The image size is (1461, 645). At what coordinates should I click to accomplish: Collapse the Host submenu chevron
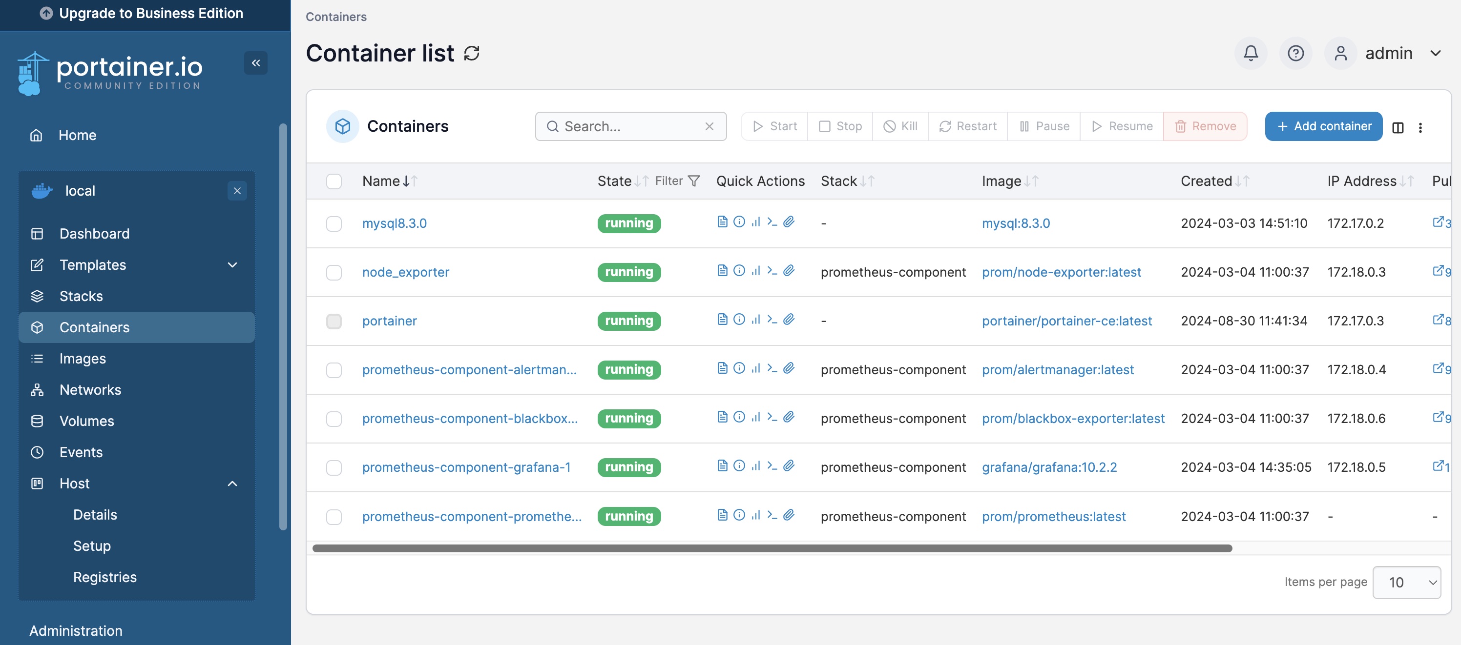click(x=232, y=484)
